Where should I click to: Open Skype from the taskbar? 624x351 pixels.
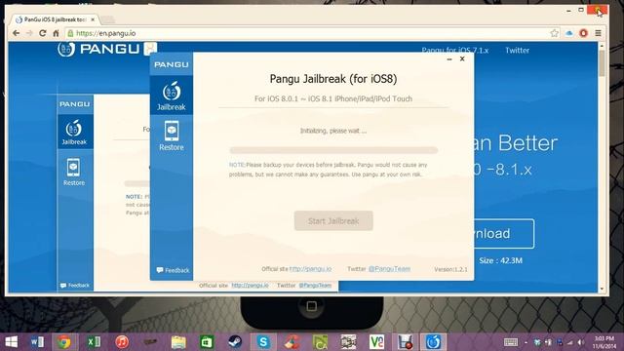(262, 342)
